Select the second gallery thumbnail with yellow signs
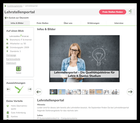 click(62, 92)
